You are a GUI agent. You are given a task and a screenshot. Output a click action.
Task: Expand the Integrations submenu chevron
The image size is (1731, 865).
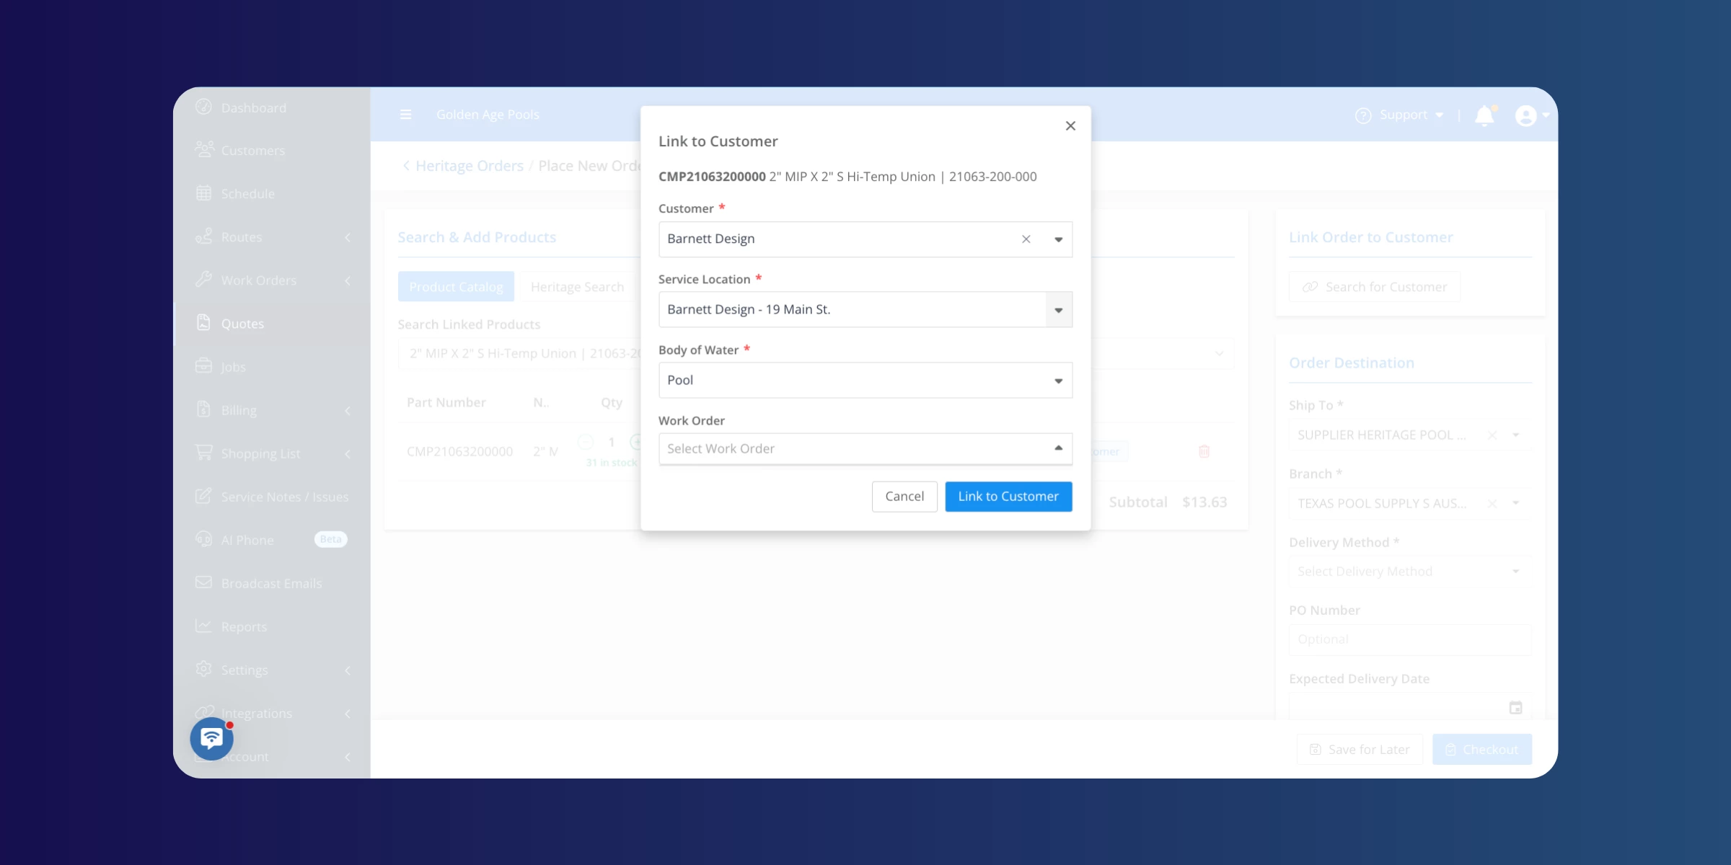(348, 713)
